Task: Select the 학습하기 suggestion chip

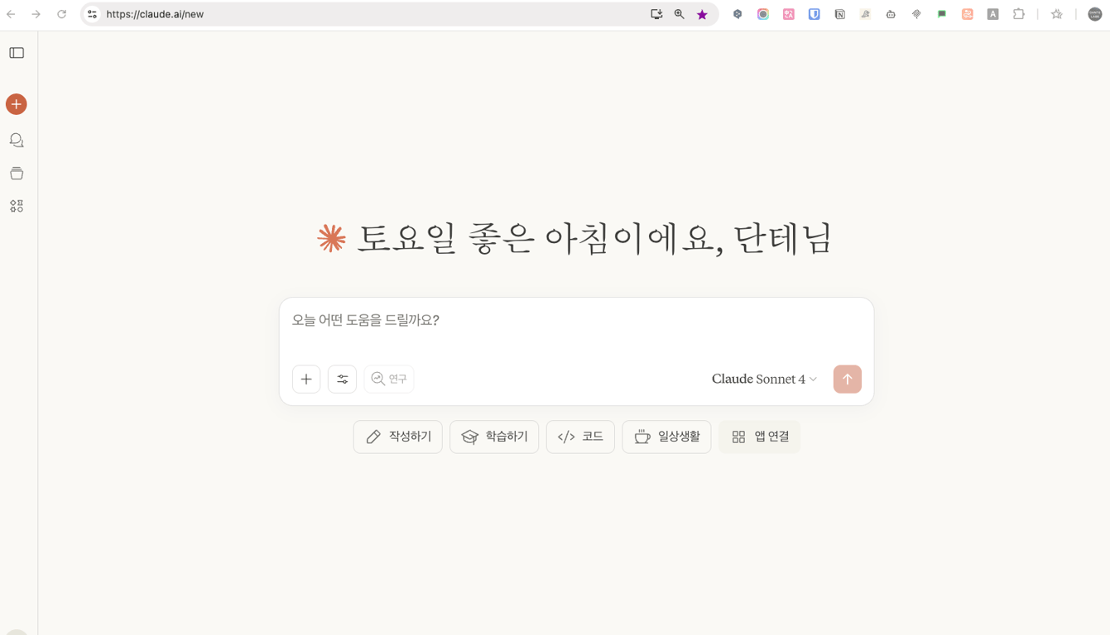Action: pyautogui.click(x=494, y=437)
